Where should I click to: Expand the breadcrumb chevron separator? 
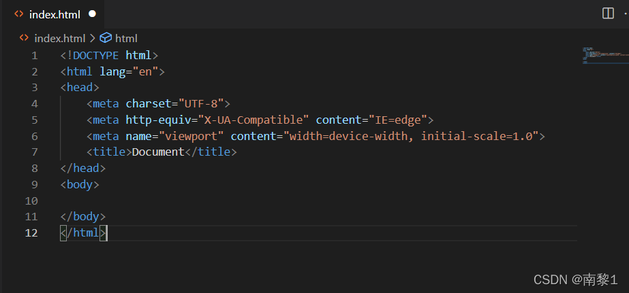point(92,39)
